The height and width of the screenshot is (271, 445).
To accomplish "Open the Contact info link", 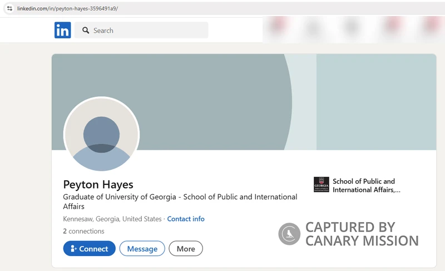I will coord(186,219).
